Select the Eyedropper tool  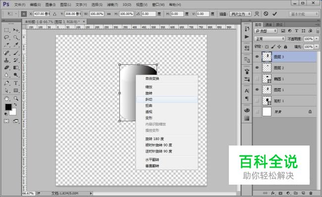(x=16, y=45)
